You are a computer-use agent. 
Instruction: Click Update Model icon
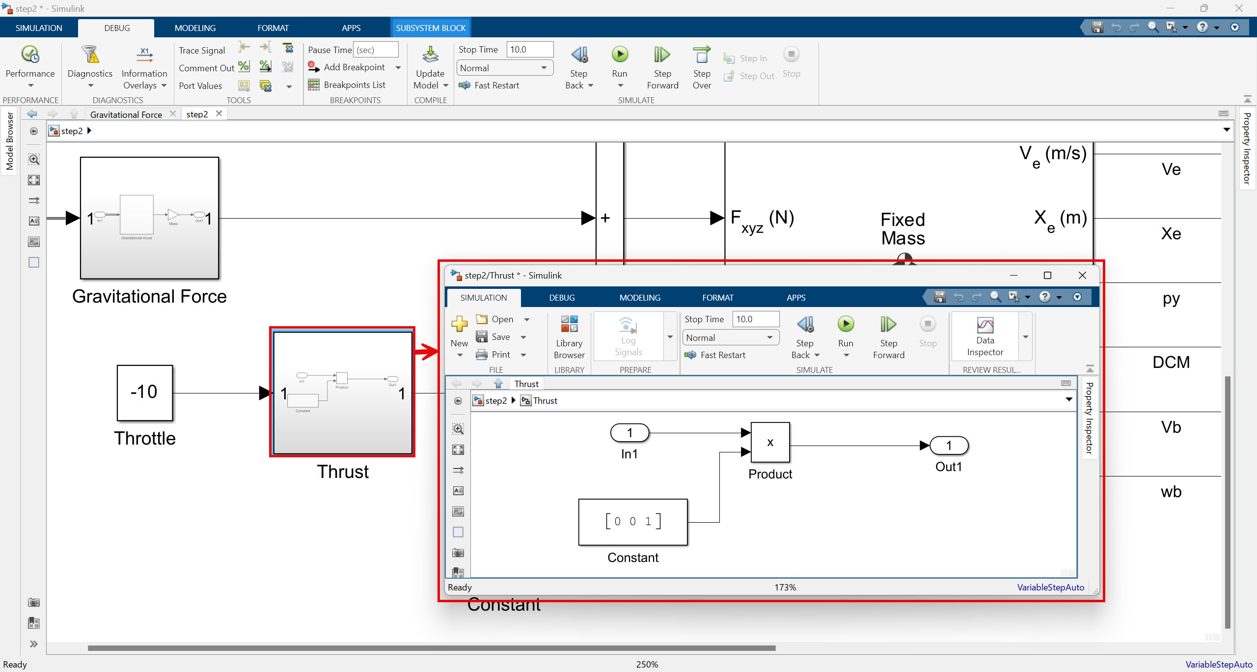[x=430, y=55]
